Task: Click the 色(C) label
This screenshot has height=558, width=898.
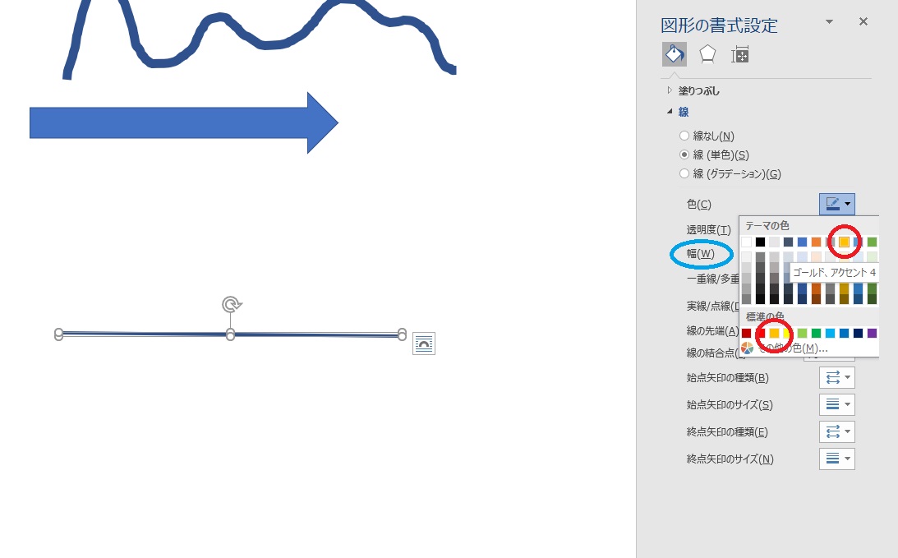Action: tap(698, 204)
